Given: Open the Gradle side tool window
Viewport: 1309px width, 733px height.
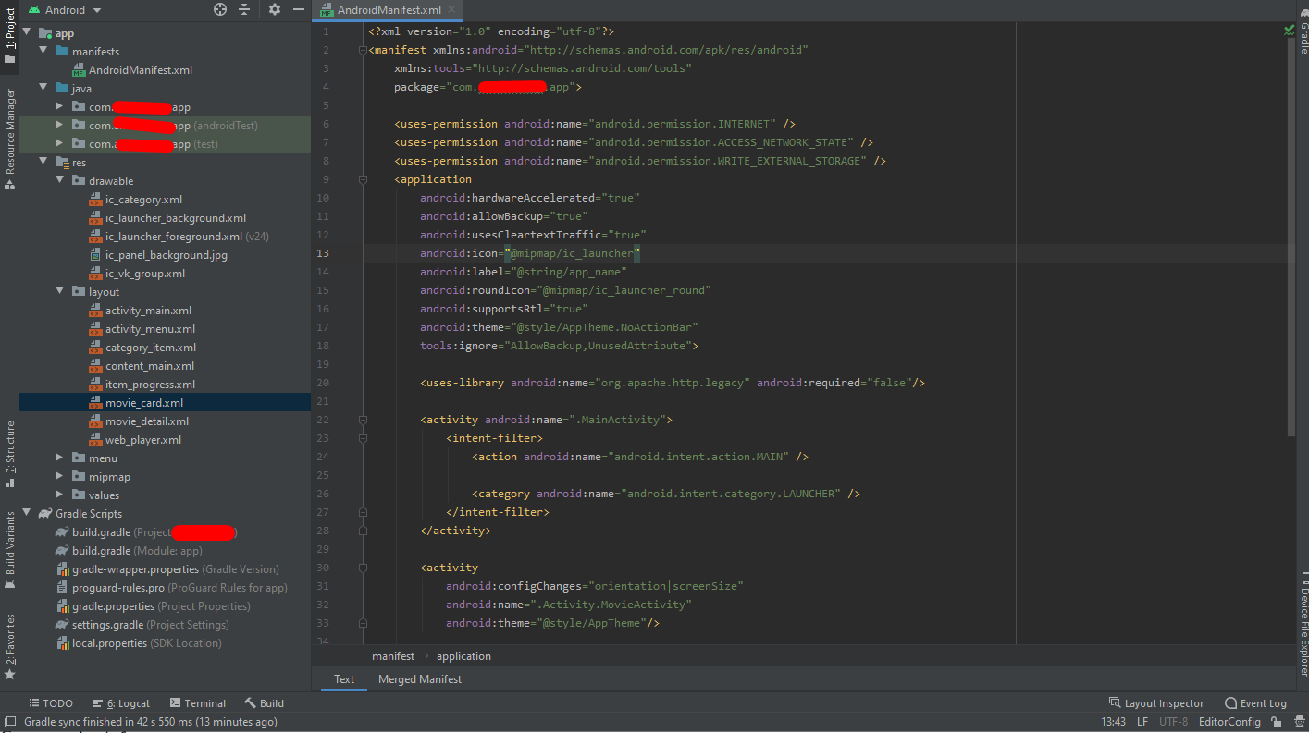Looking at the screenshot, I should point(1303,37).
